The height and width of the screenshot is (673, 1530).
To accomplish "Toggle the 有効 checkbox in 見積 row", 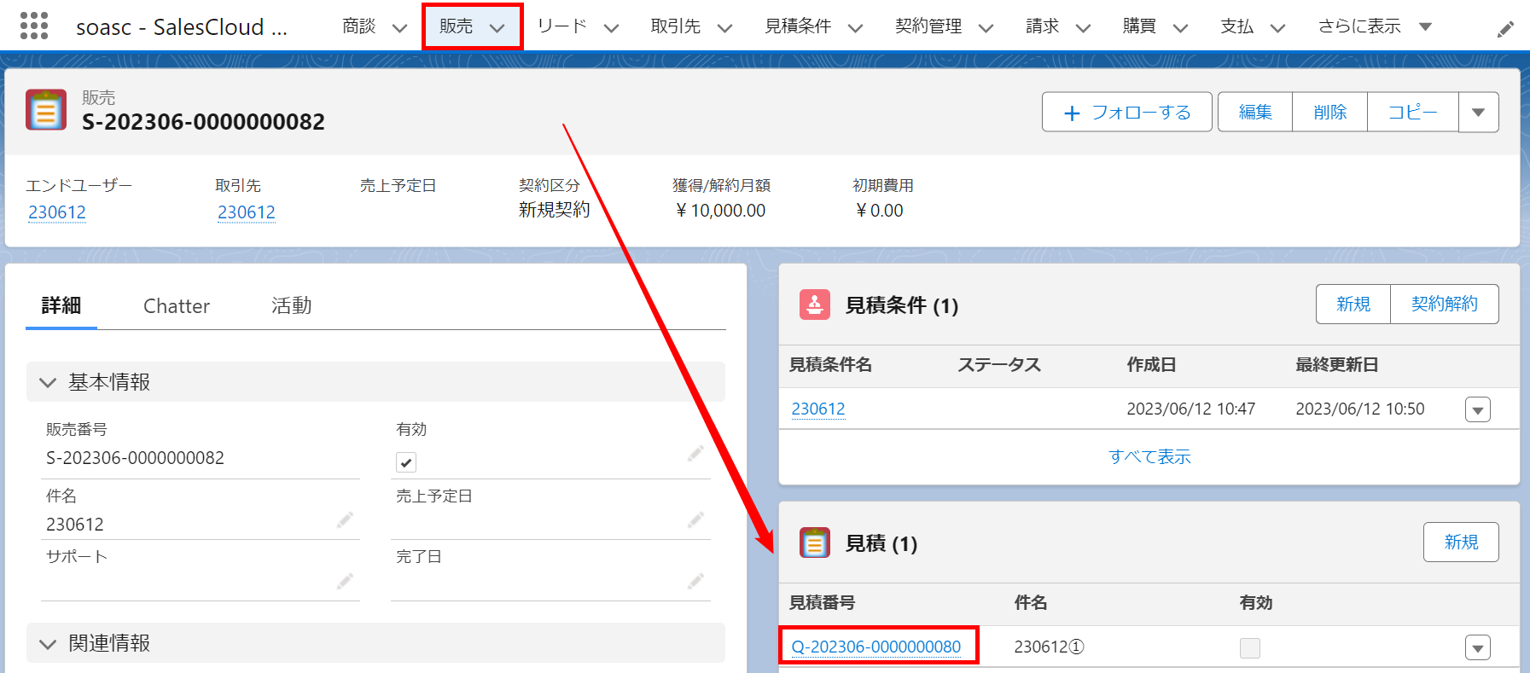I will tap(1249, 647).
